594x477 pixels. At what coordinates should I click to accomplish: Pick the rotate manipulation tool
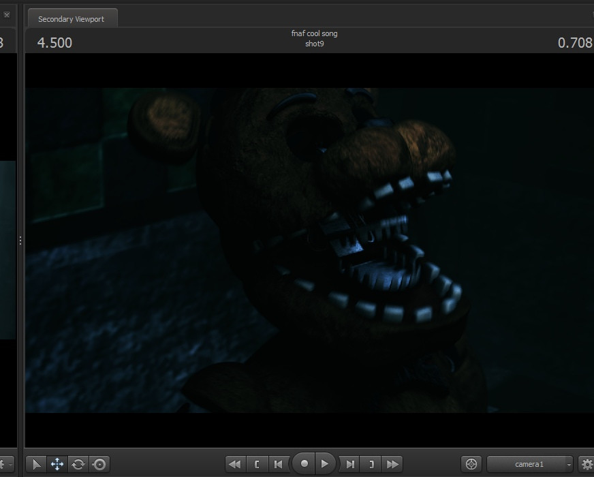(x=78, y=464)
